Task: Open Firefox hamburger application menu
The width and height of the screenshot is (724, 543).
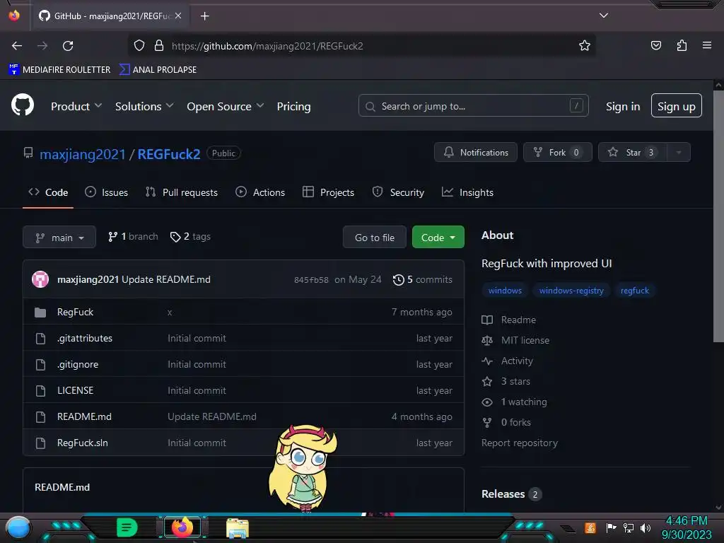Action: [x=707, y=45]
